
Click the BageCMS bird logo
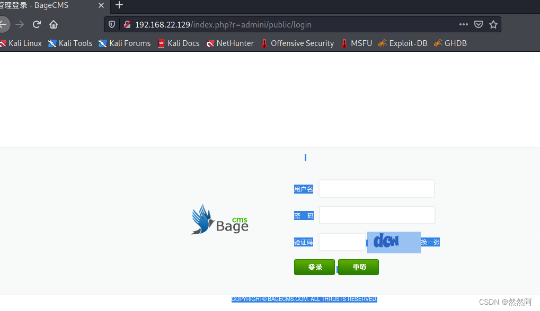pos(220,220)
